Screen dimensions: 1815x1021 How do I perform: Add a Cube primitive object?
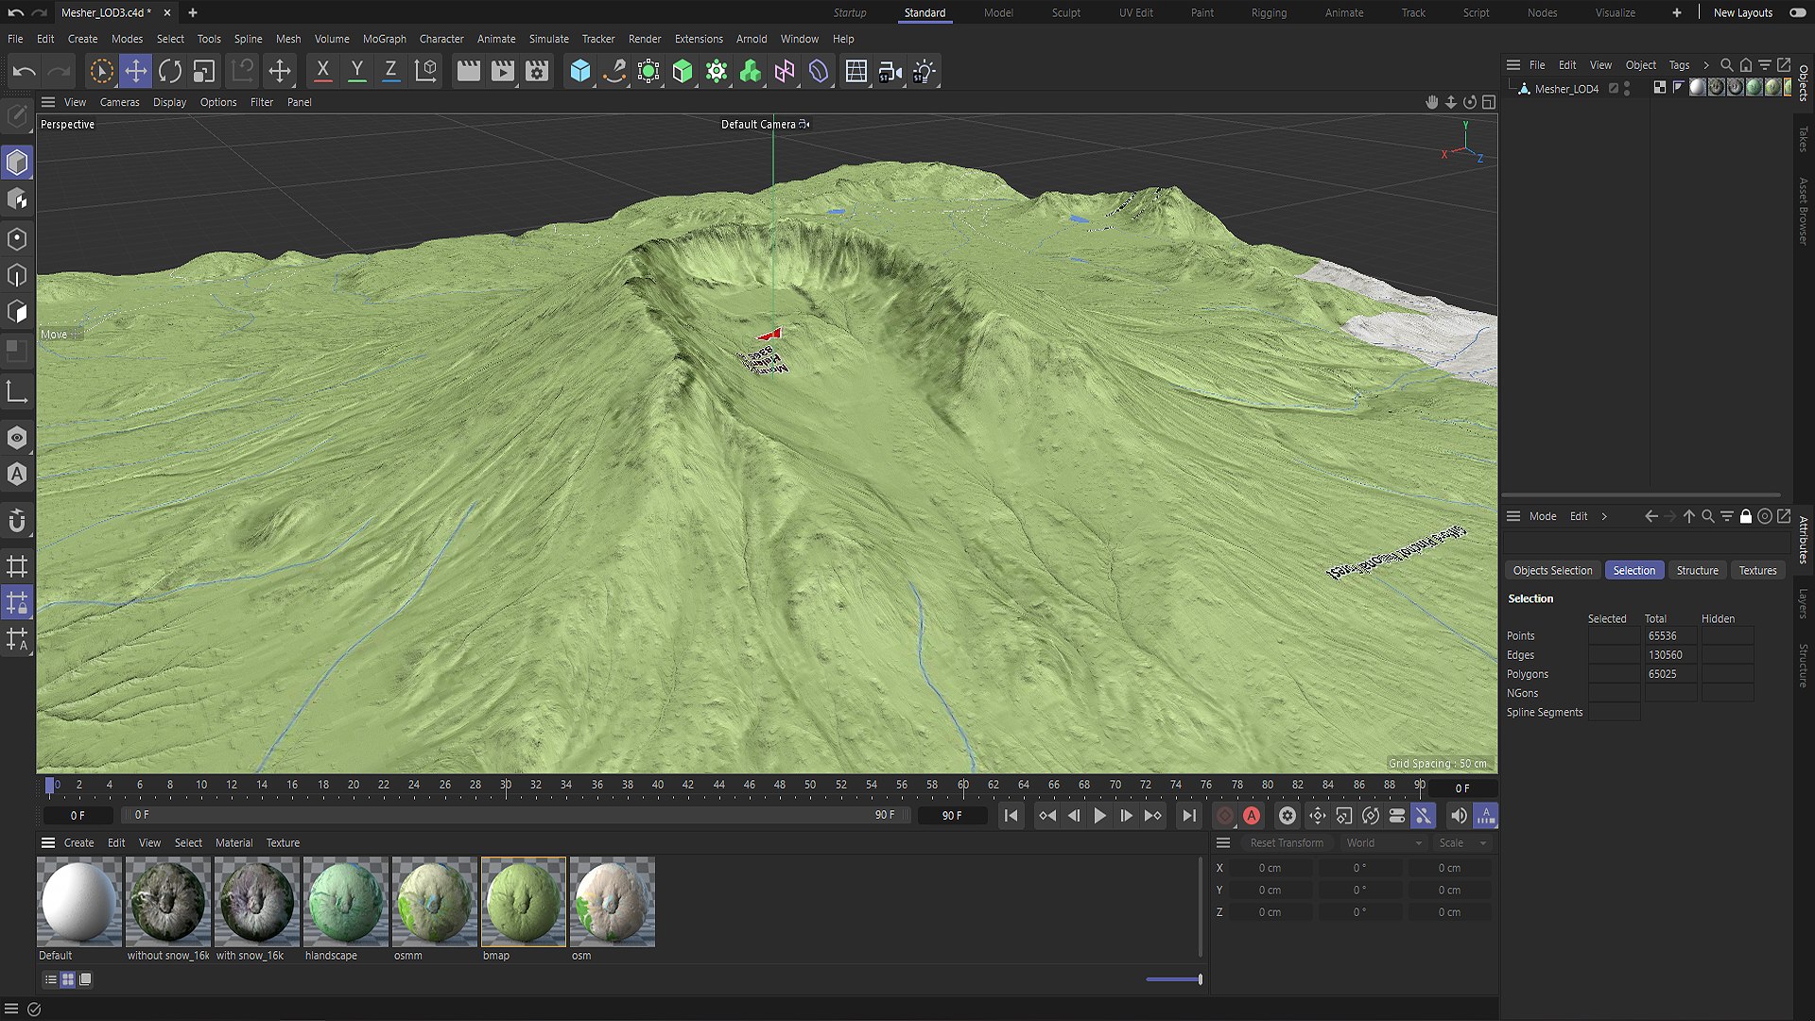[x=580, y=71]
